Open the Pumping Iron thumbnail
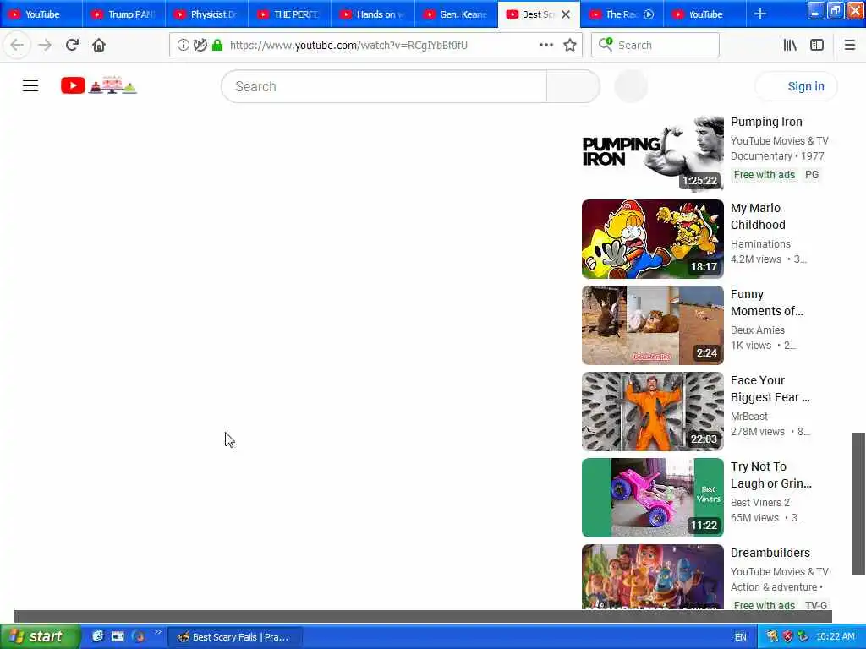 [x=652, y=153]
